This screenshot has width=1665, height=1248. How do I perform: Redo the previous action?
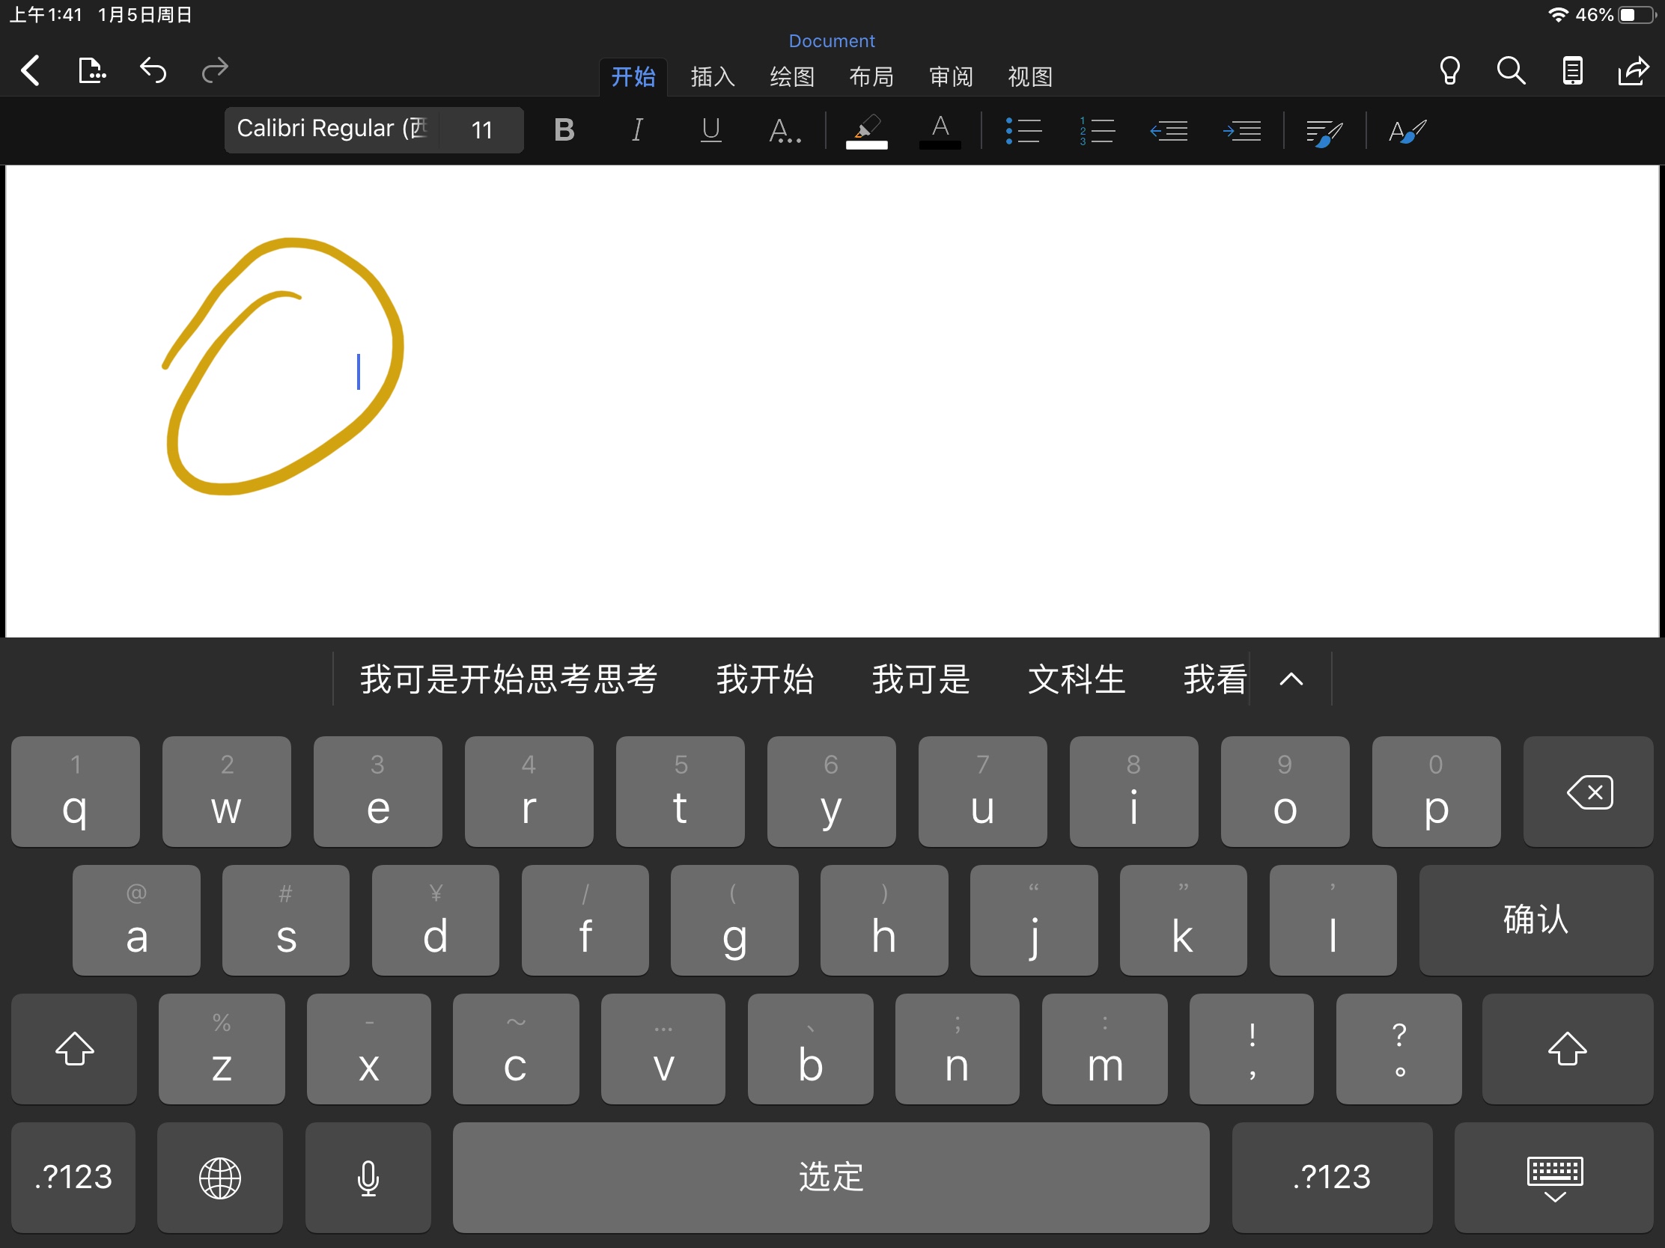(x=216, y=71)
